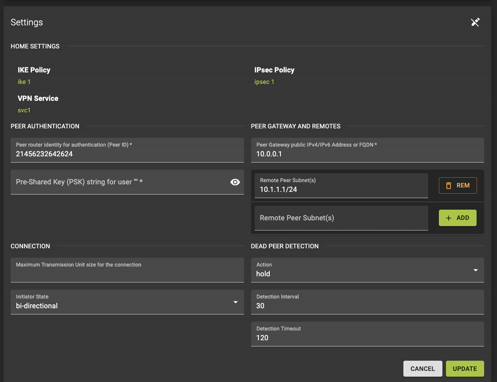
Task: Click the PEER AUTHENTICATION section label
Action: click(x=45, y=126)
